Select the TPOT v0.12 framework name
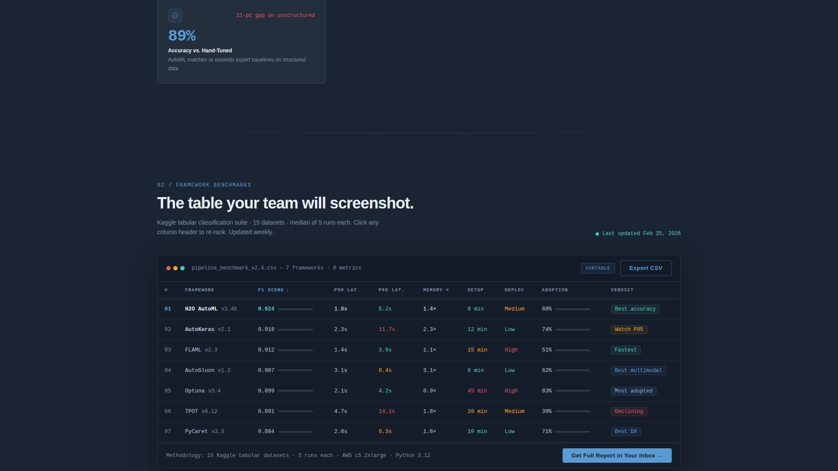This screenshot has height=471, width=838. (x=201, y=412)
